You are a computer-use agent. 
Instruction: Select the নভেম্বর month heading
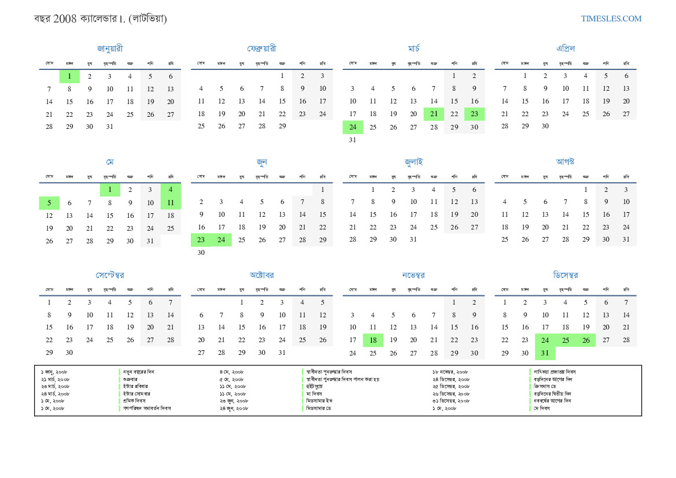click(414, 275)
